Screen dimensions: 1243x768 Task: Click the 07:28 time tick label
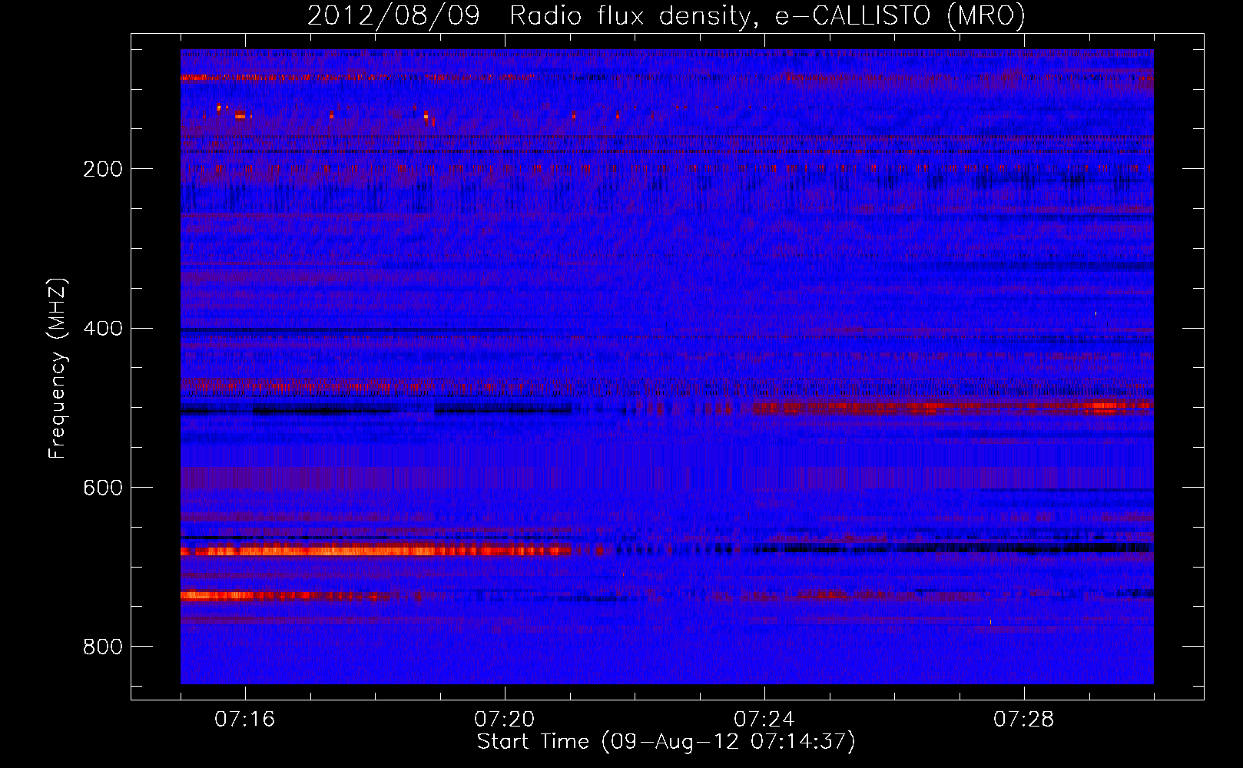1024,720
